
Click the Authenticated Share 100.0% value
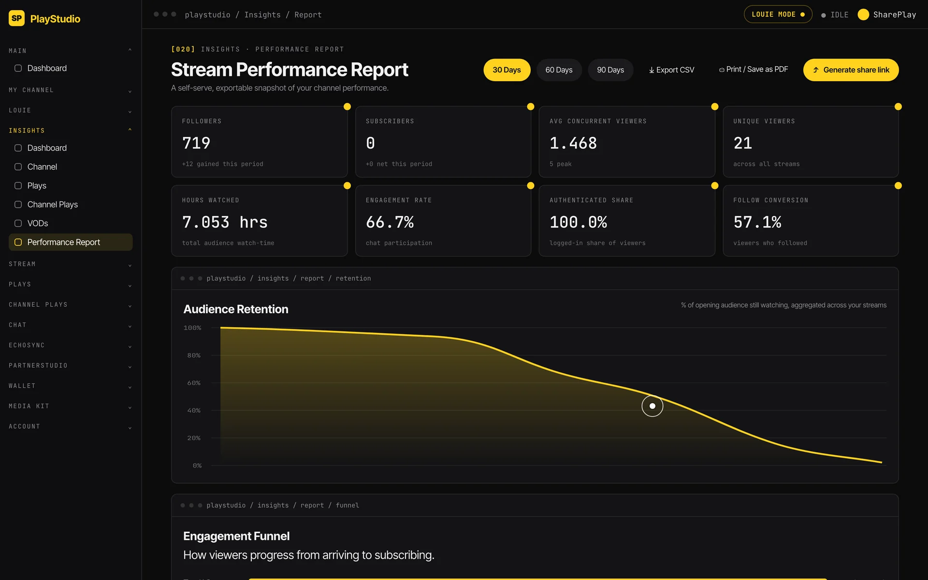pos(578,222)
